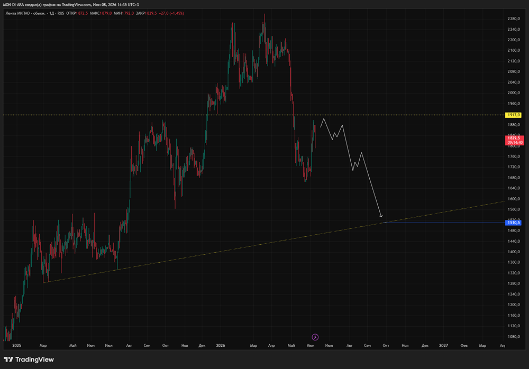Viewport: 529px width, 369px height.
Task: Click the Апр month label on time axis
Action: point(271,345)
